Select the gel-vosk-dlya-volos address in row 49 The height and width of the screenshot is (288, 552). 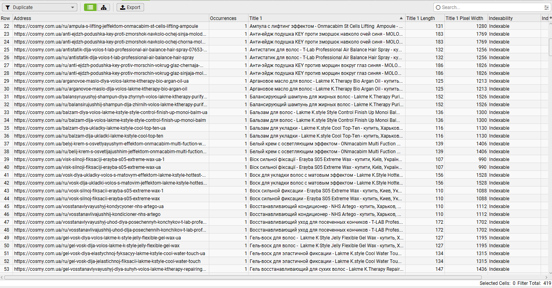111,238
